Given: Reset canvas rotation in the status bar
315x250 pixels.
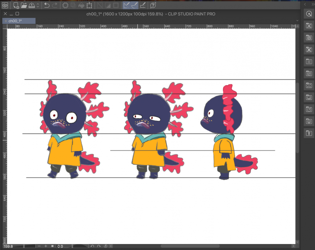Looking at the screenshot, I should (x=105, y=246).
